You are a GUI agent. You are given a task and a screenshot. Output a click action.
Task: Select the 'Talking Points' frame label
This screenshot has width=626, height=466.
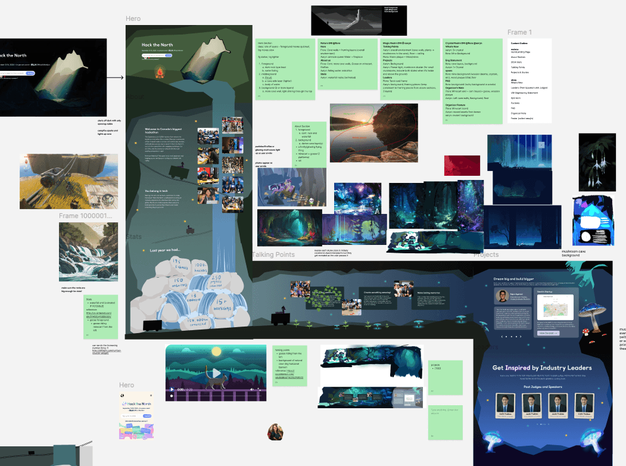click(274, 254)
